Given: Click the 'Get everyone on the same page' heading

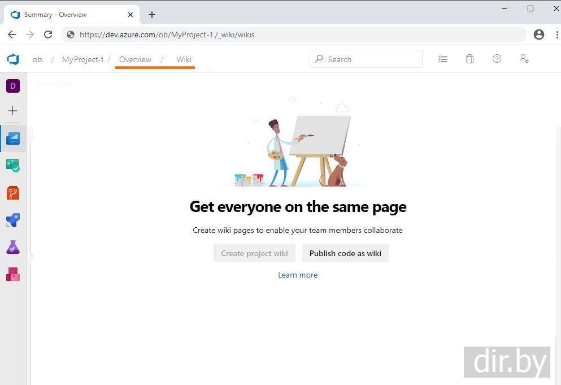Looking at the screenshot, I should click(x=298, y=207).
